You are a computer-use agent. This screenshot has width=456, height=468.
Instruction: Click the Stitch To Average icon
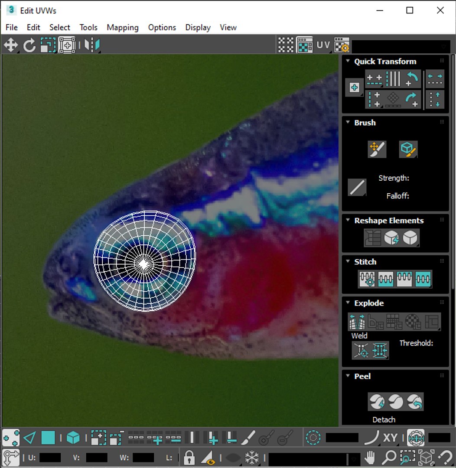click(385, 279)
